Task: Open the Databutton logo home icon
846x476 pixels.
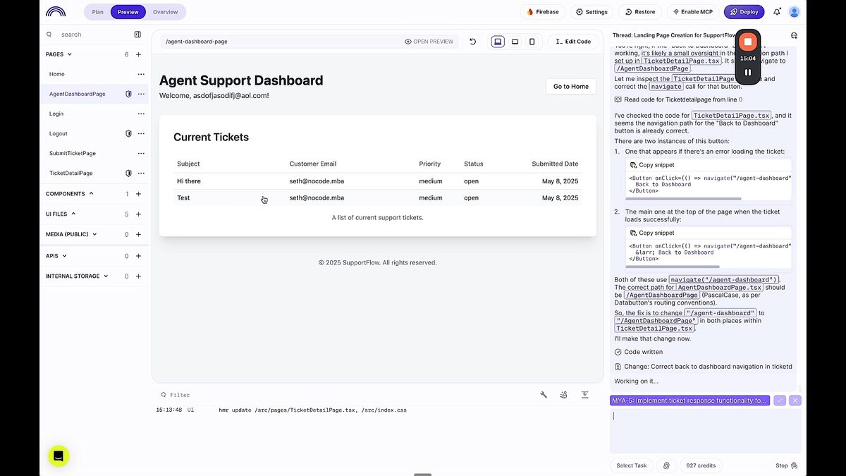Action: 56,12
